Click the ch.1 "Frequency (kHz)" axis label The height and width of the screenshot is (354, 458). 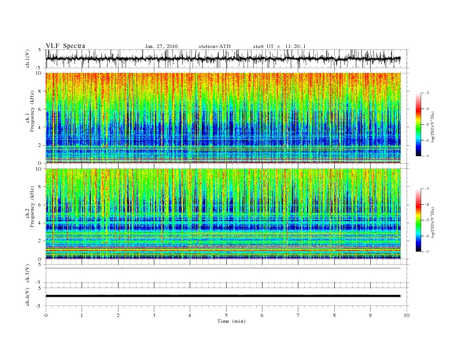tap(32, 111)
